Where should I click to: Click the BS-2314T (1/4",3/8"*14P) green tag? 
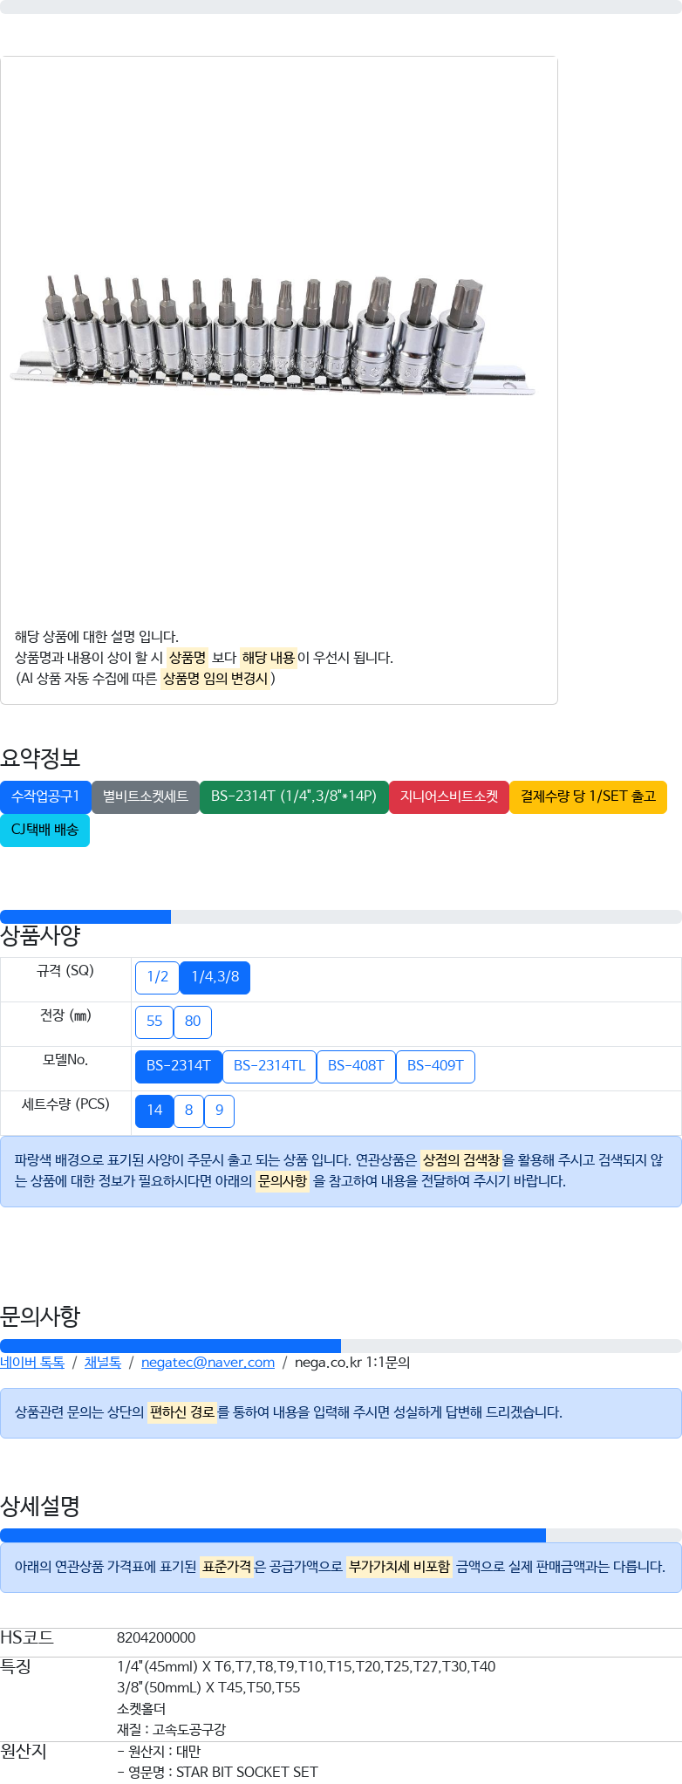(294, 796)
